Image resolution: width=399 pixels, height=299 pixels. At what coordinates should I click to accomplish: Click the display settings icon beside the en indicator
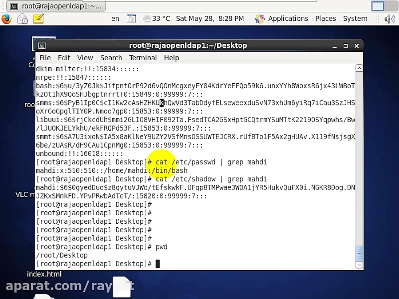[131, 19]
